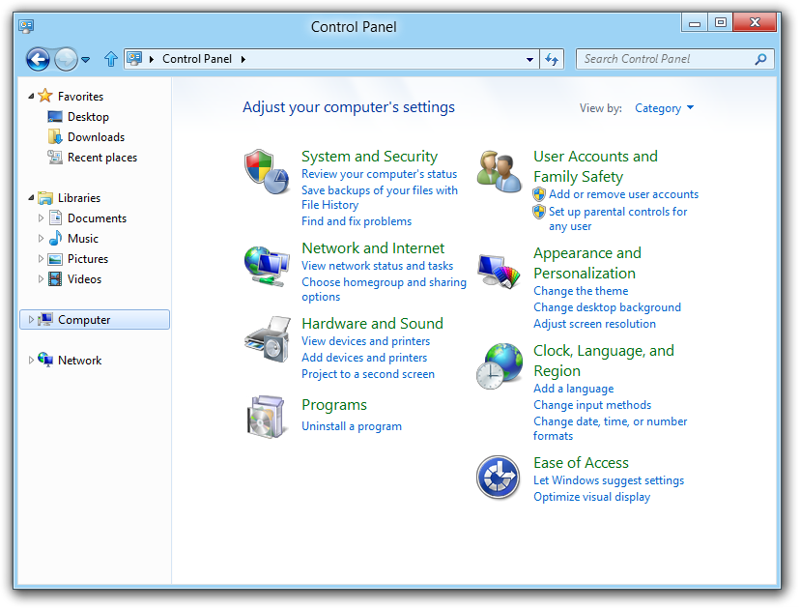Expand the Pictures library node

(x=41, y=259)
